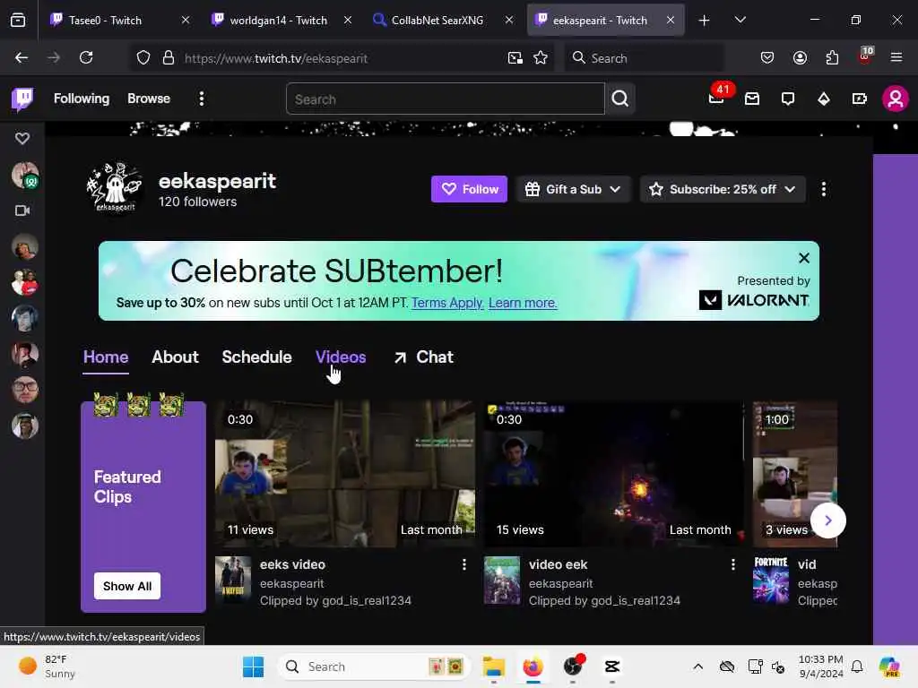Click the Twitch logo home icon
Screen dimensions: 918x688
point(22,99)
